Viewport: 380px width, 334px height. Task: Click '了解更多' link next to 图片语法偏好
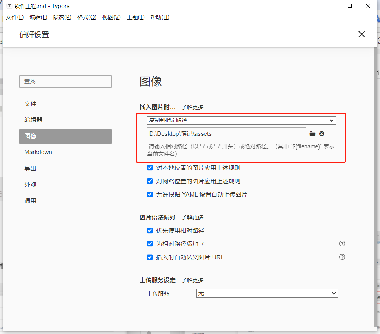point(195,217)
